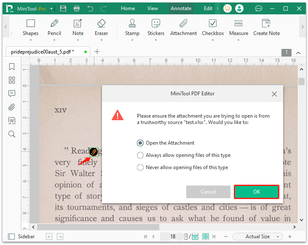The width and height of the screenshot is (308, 245).
Task: Expand the Shapes dropdown arrow
Action: click(31, 40)
